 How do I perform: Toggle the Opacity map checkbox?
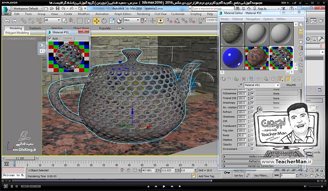click(x=252, y=144)
